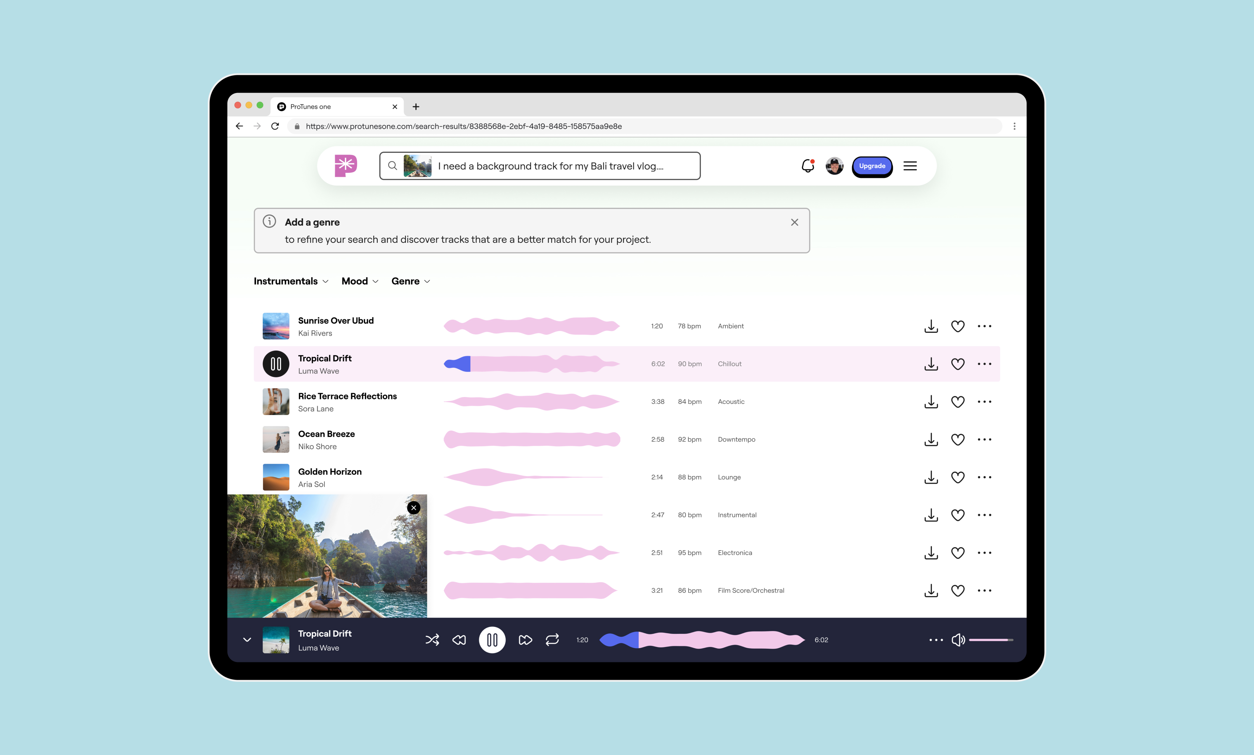
Task: Open the hamburger menu in header
Action: 910,166
